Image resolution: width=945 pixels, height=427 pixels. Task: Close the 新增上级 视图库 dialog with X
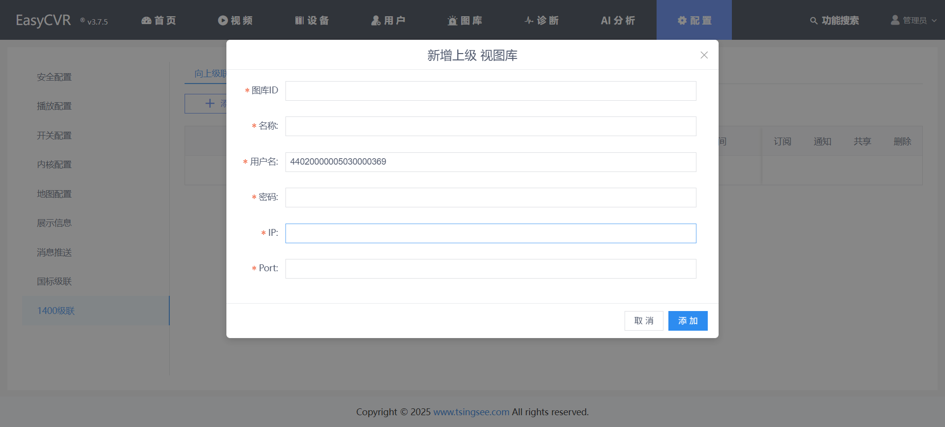point(704,55)
